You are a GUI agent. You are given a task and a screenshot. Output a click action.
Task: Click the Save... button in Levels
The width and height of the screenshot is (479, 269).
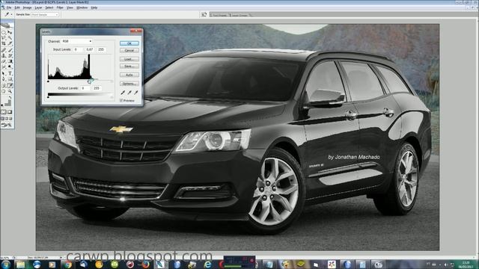[129, 67]
